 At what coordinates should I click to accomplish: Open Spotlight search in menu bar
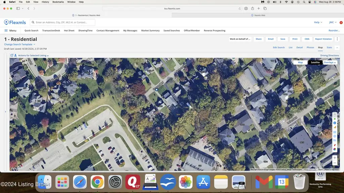(304, 2)
